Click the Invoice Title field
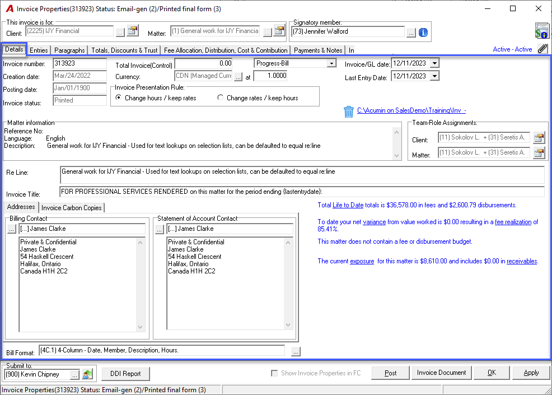The height and width of the screenshot is (395, 552). tap(302, 192)
